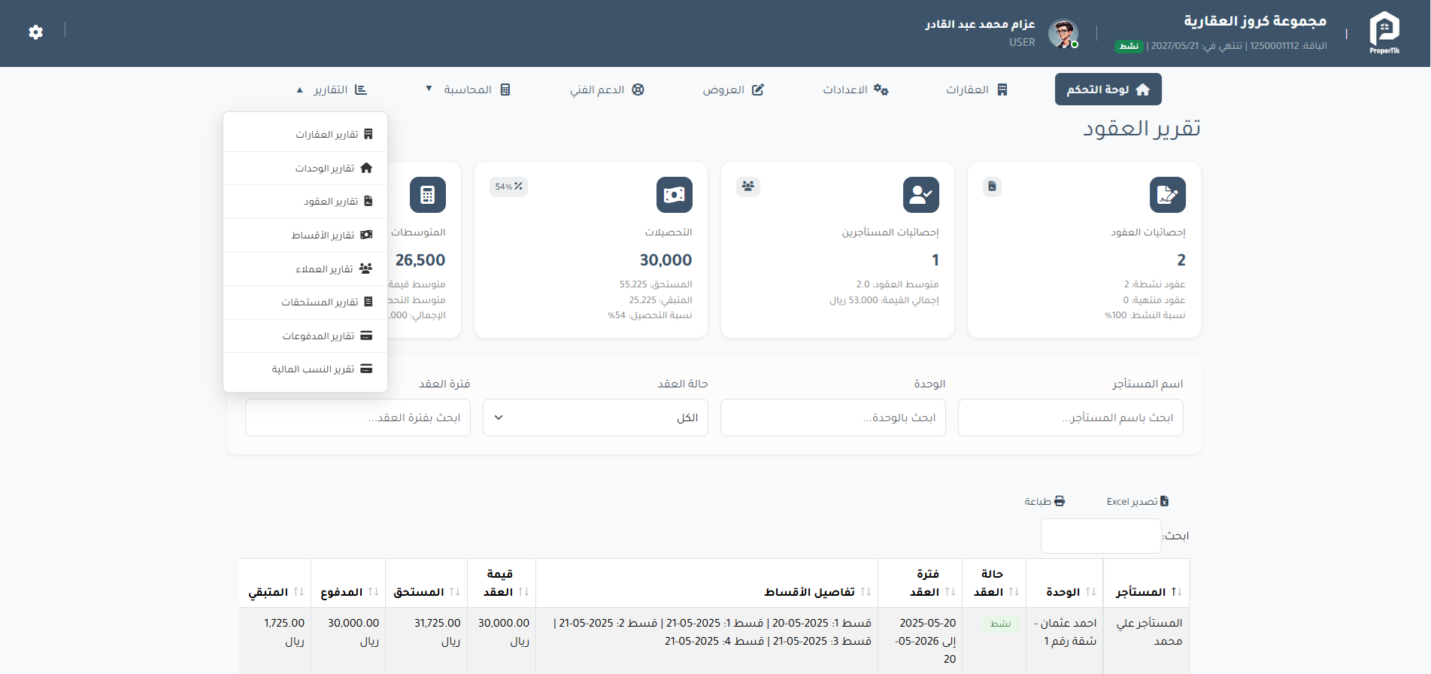The height and width of the screenshot is (674, 1431).
Task: Sort table by تفاصيل الأقساط column
Action: [707, 583]
